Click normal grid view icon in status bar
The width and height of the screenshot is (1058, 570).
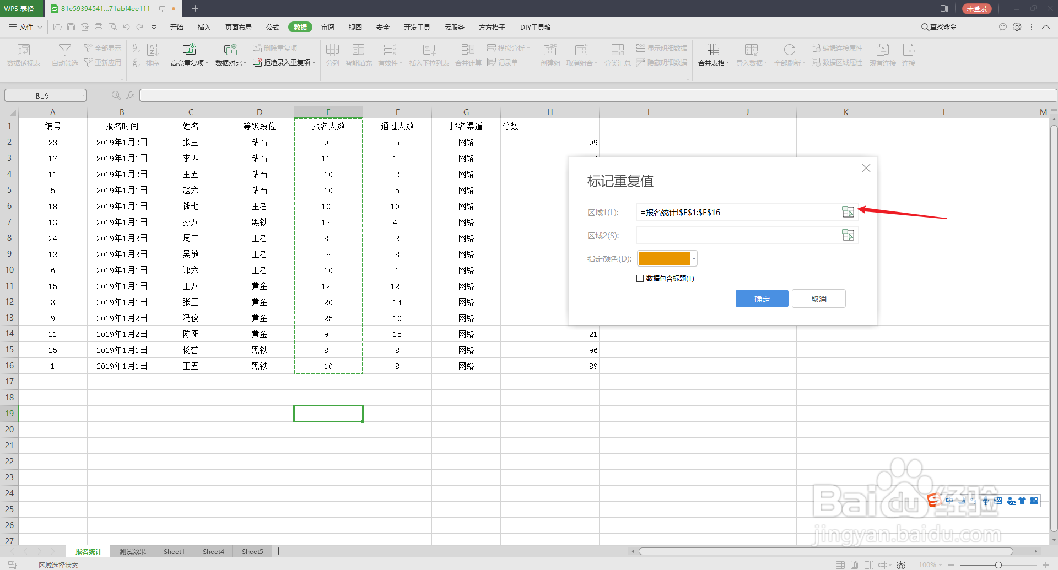(x=840, y=564)
